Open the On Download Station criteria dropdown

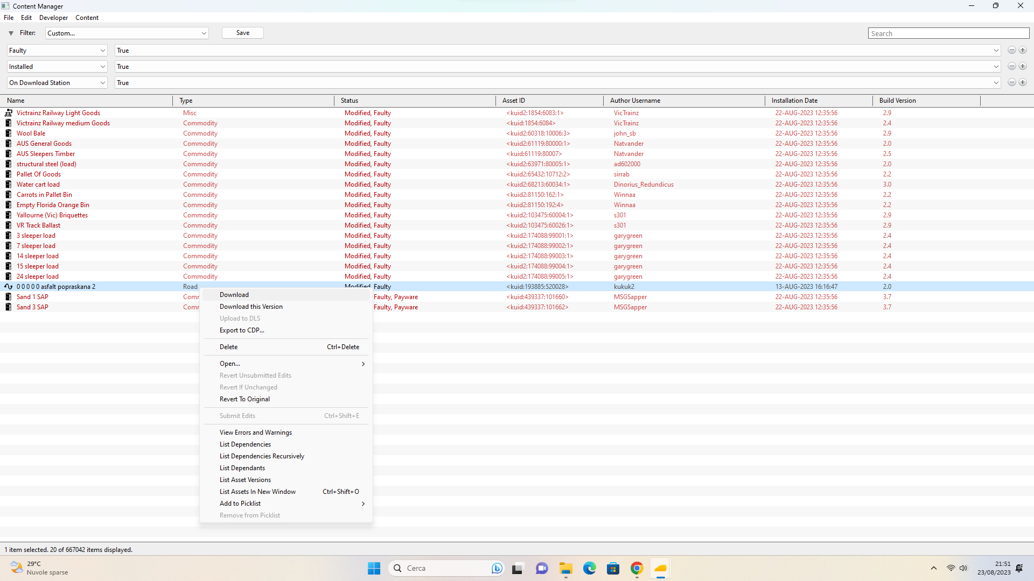57,83
